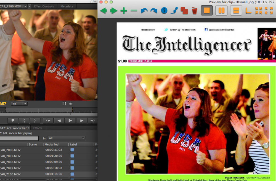Open image info with the blue i icon

(x=164, y=10)
